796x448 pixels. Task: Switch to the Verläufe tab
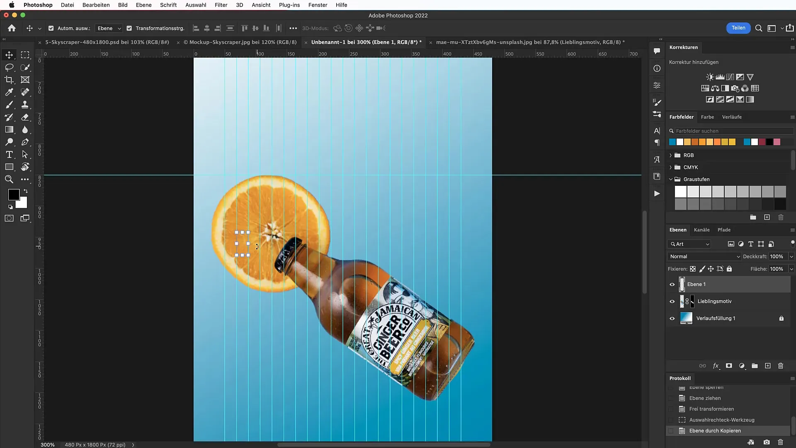732,117
